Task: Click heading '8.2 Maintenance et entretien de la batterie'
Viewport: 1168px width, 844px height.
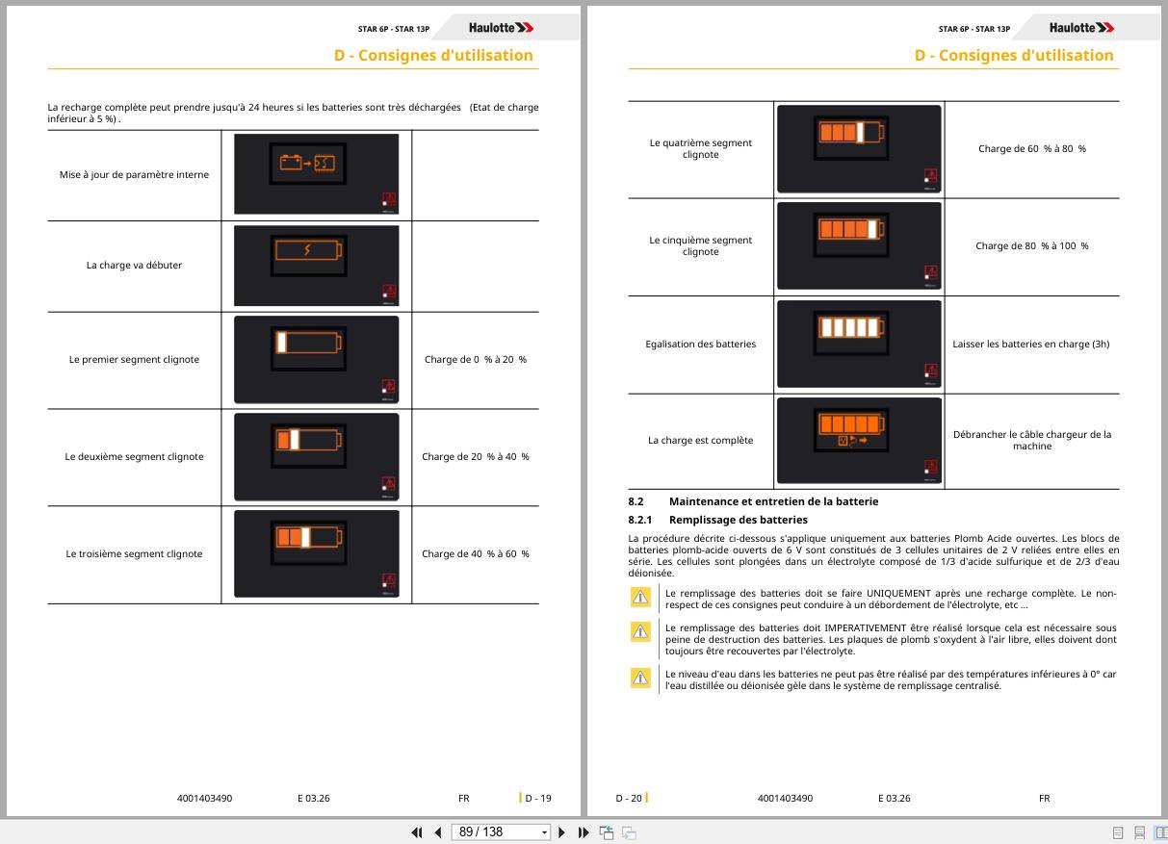Action: click(x=753, y=501)
